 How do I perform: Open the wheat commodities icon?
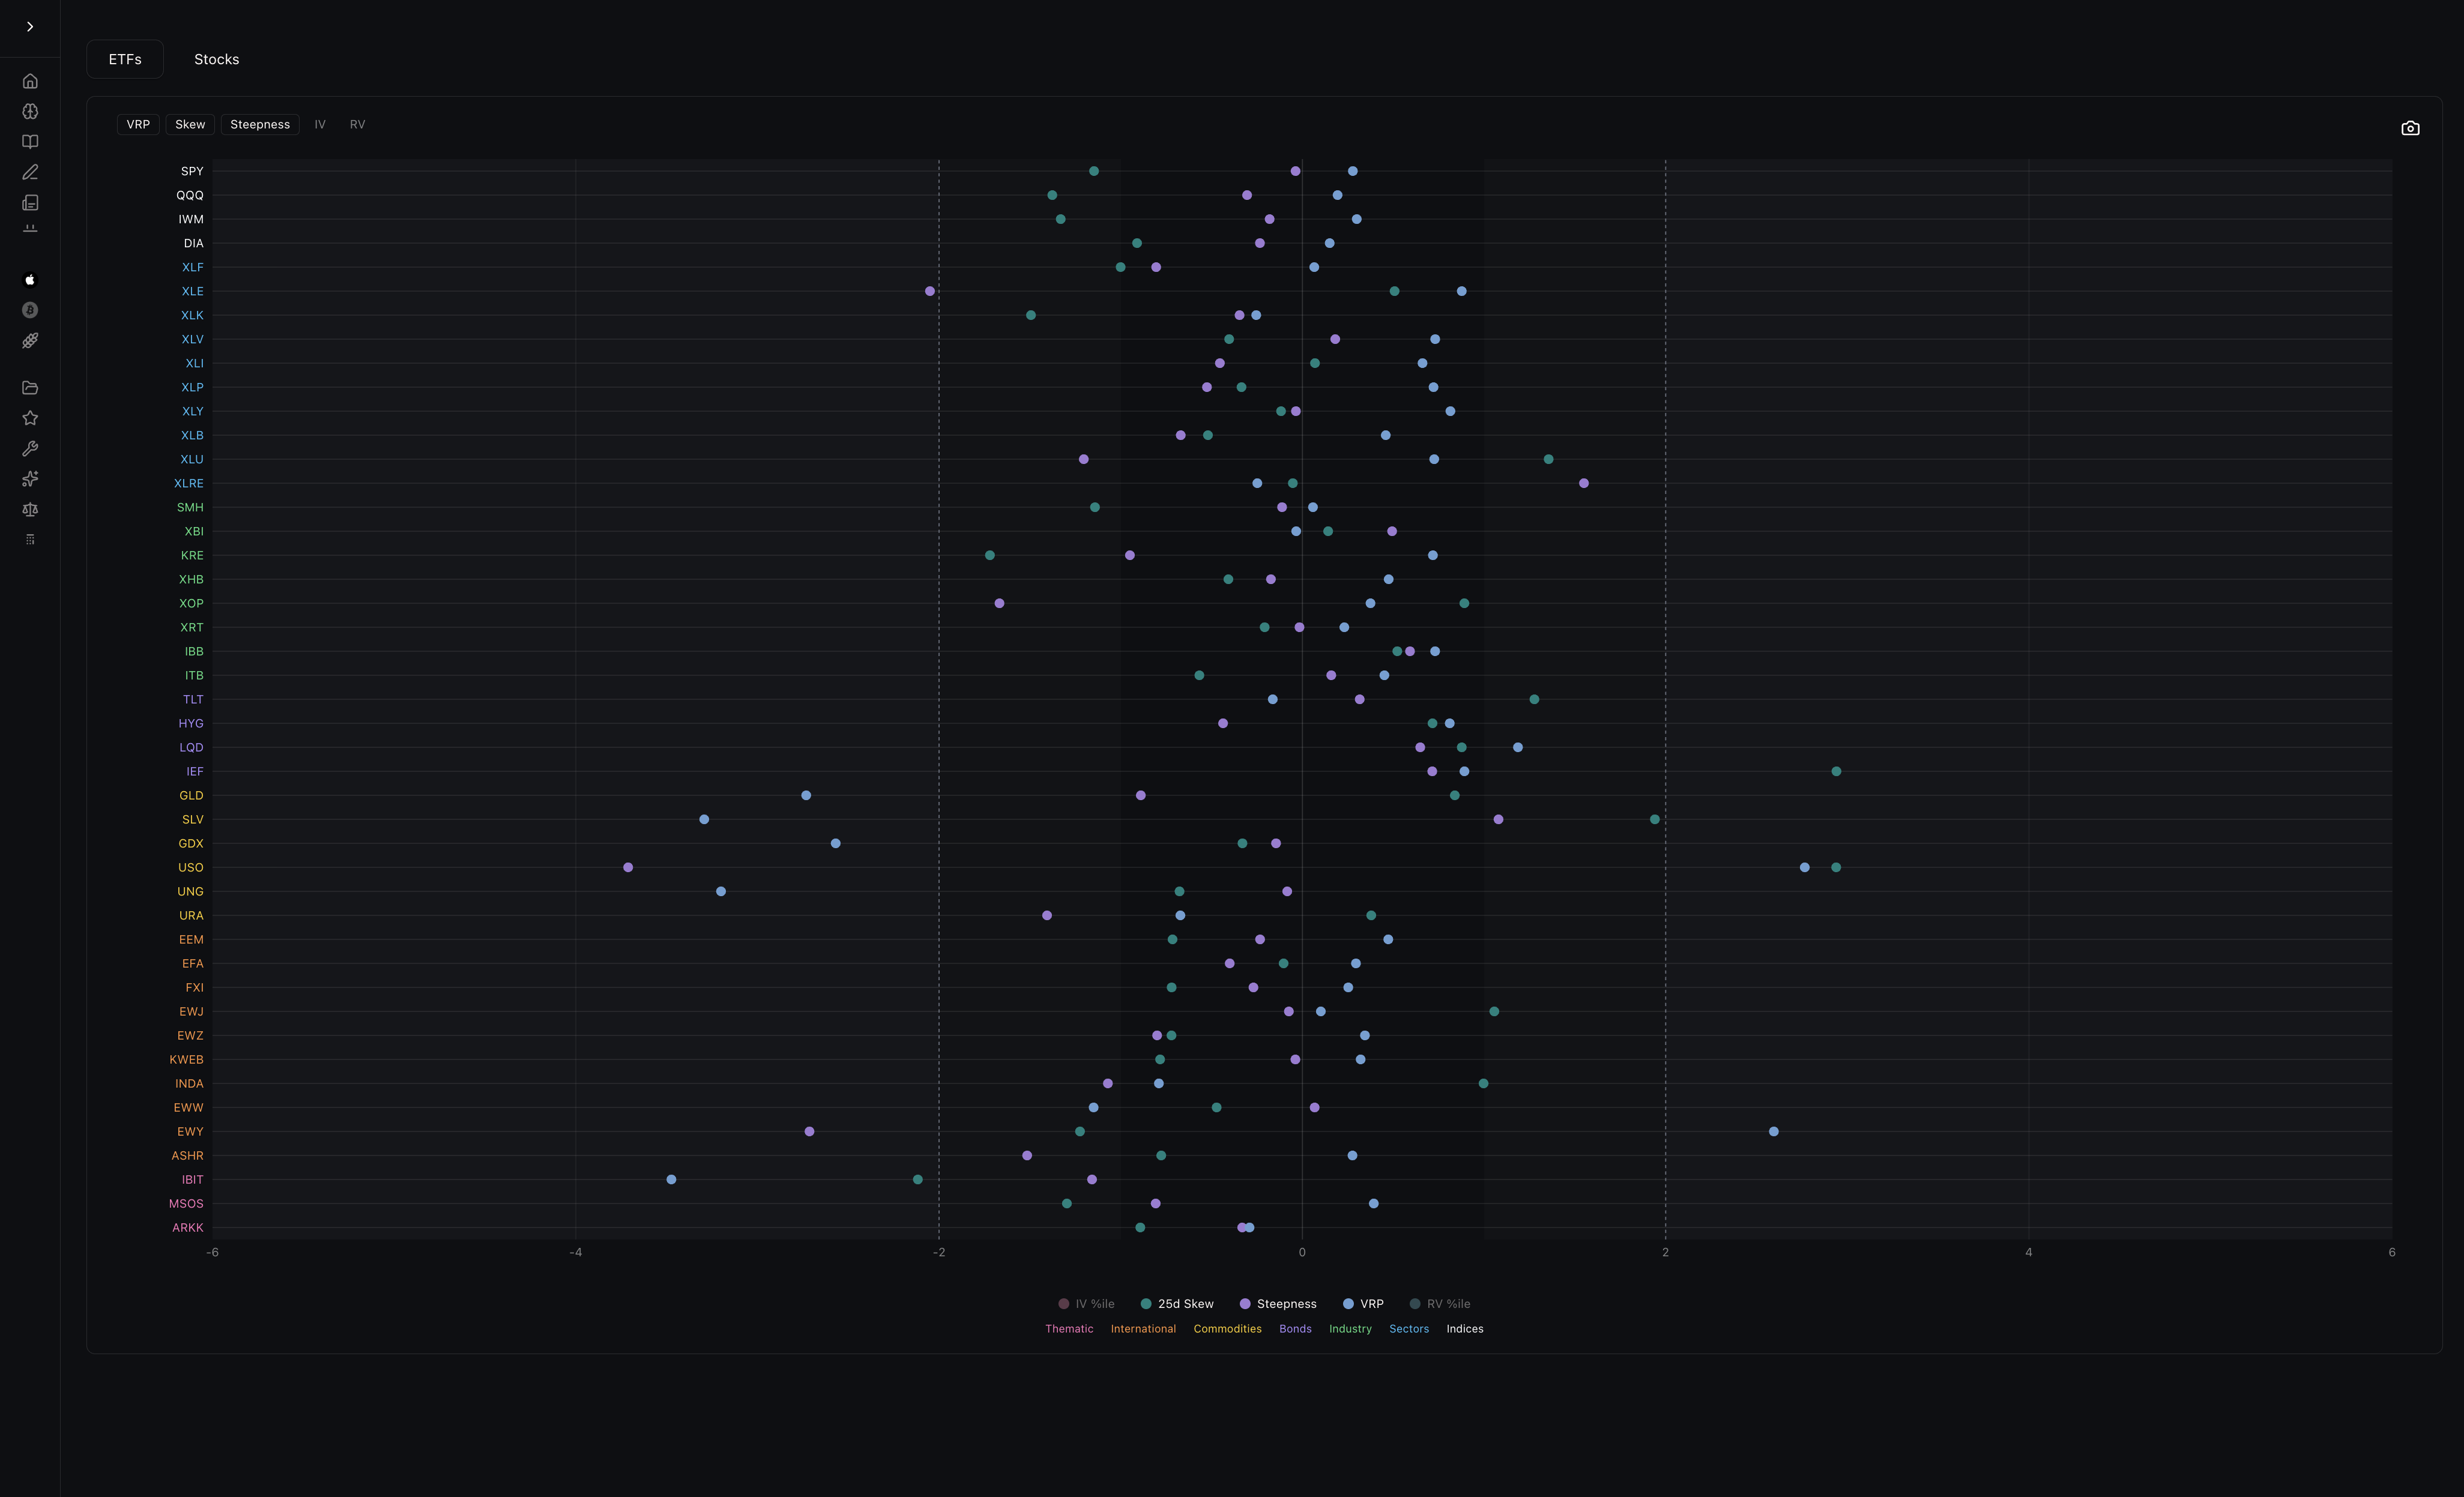[30, 341]
